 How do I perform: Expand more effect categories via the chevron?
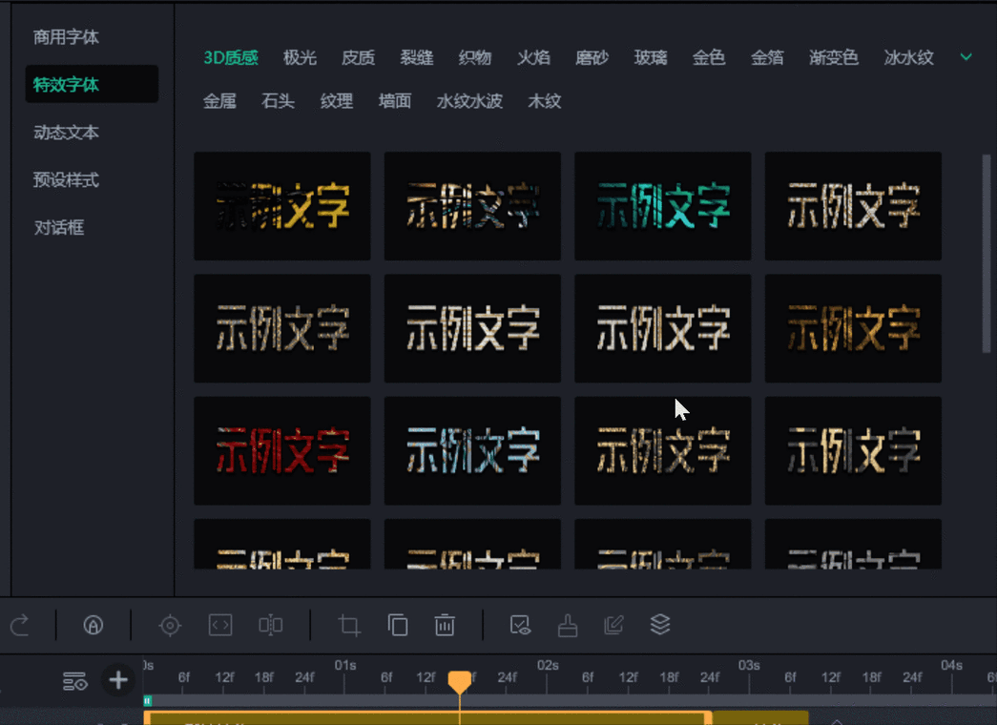pyautogui.click(x=966, y=57)
